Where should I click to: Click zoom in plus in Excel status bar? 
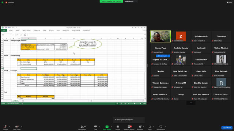[140, 103]
